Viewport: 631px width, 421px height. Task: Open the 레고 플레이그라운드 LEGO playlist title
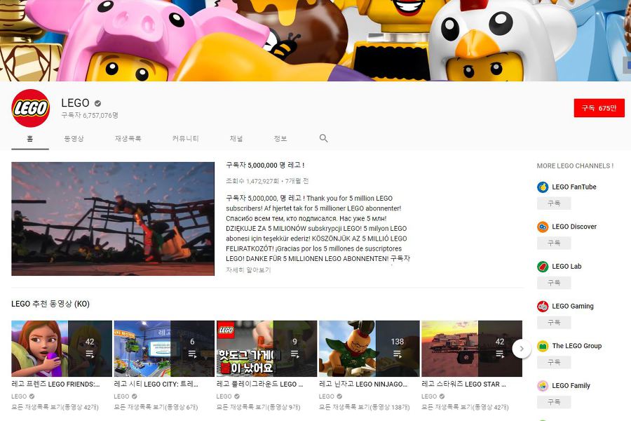click(x=260, y=385)
